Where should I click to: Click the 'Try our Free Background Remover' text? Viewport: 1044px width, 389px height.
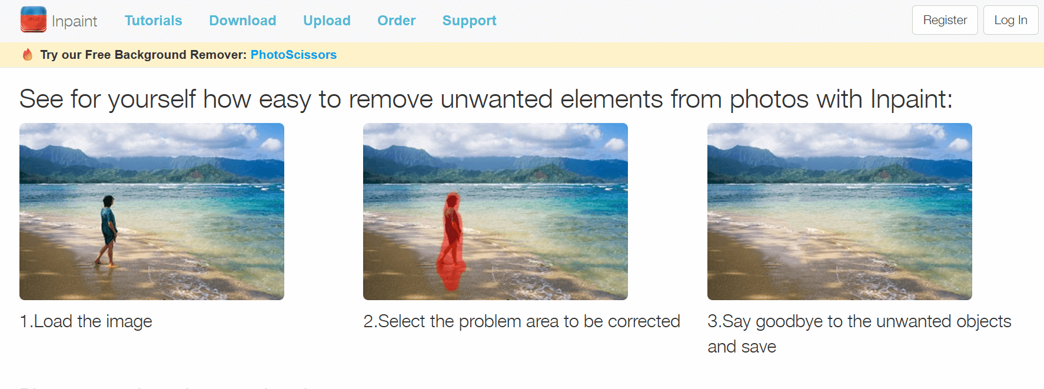(141, 54)
